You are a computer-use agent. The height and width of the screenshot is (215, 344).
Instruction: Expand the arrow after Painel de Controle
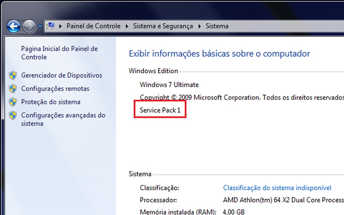127,26
